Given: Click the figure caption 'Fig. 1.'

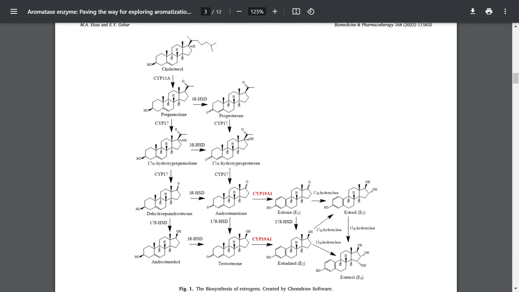Looking at the screenshot, I should click(186, 289).
